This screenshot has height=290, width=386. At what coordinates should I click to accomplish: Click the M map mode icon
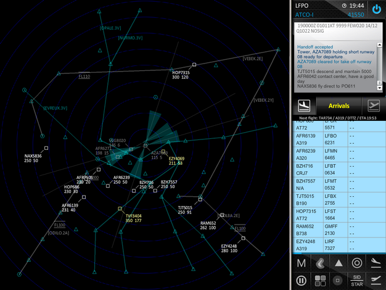302,263
